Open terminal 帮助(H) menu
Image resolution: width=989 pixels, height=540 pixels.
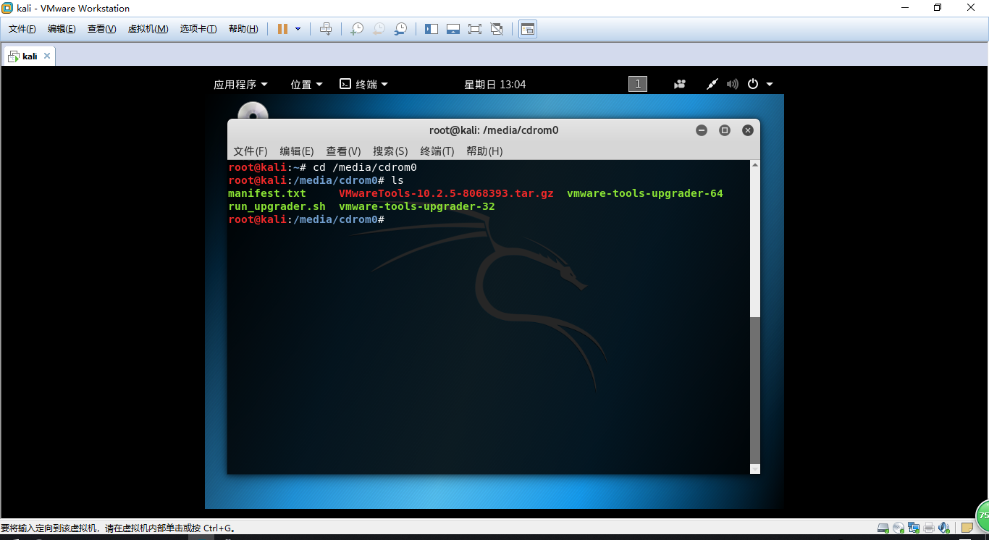coord(484,151)
